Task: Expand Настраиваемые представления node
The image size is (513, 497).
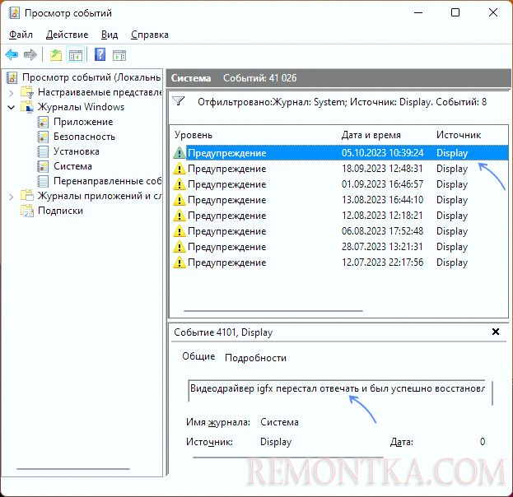Action: coord(12,93)
